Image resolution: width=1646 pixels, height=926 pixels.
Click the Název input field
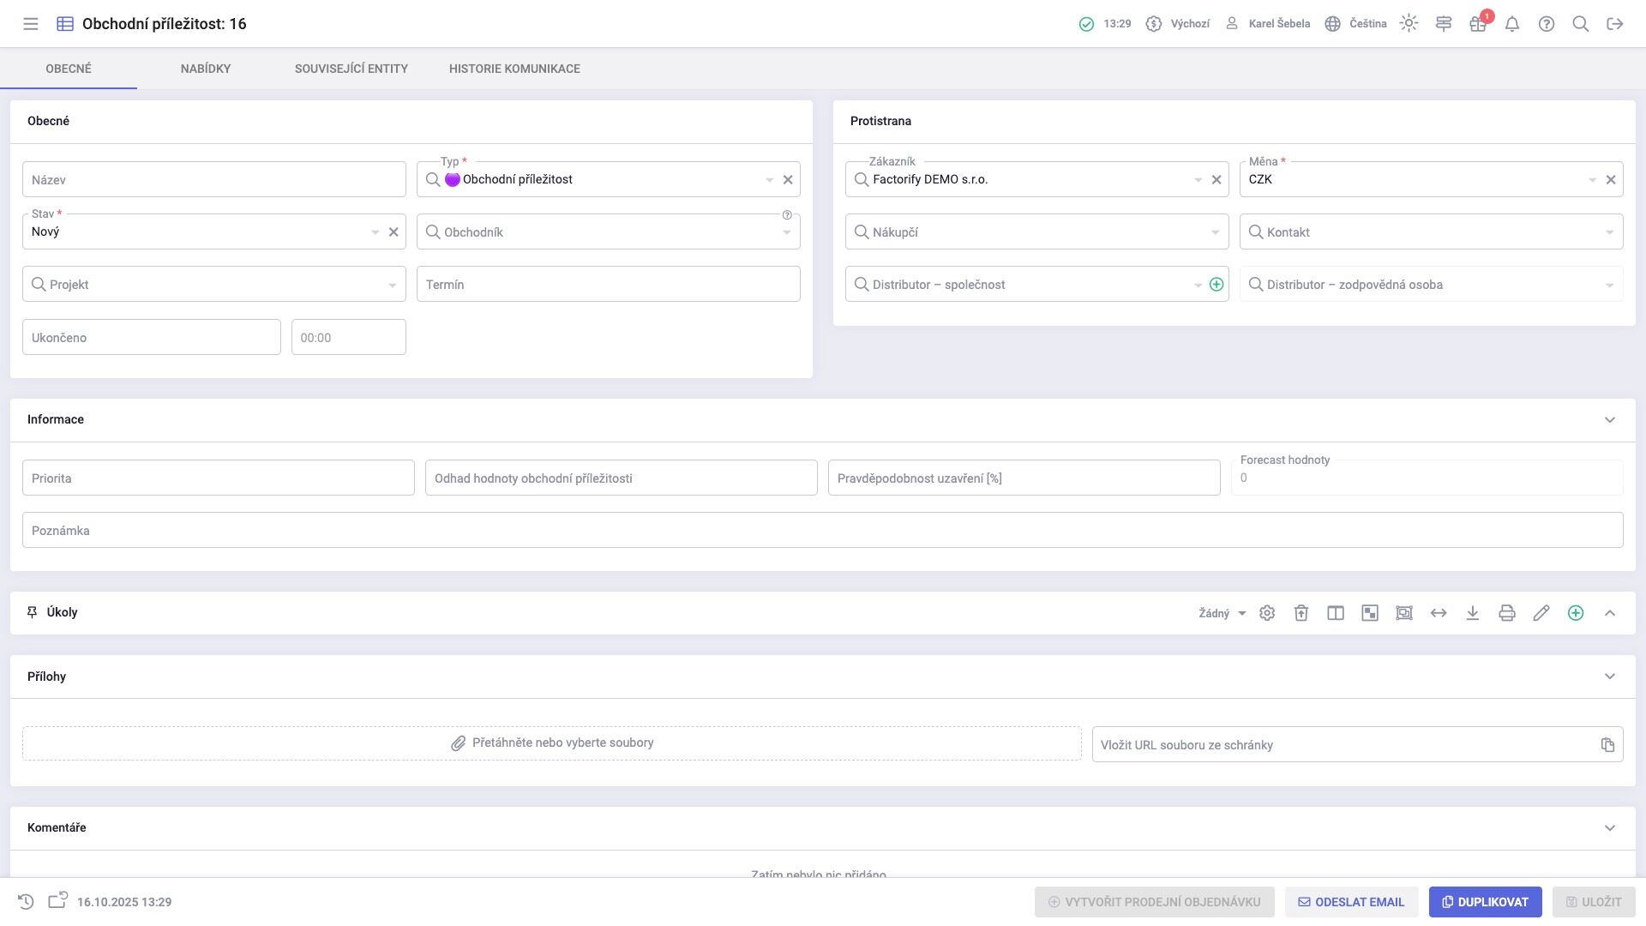pyautogui.click(x=214, y=180)
